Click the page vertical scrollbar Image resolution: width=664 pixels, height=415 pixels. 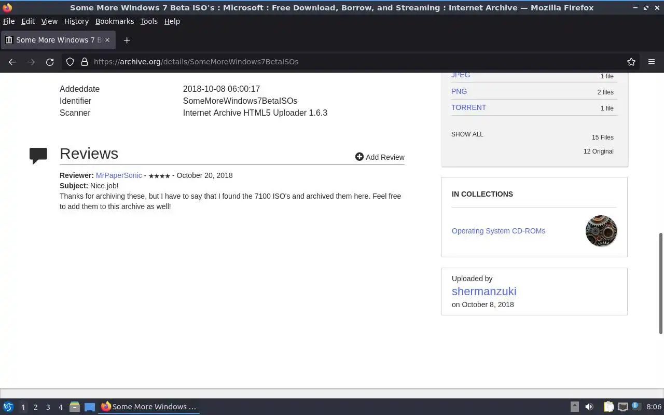[x=661, y=283]
